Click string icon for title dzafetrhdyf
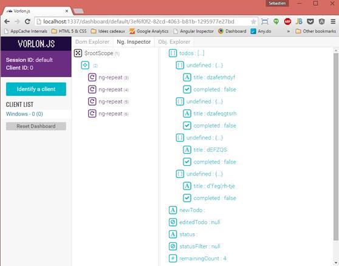 click(x=187, y=77)
